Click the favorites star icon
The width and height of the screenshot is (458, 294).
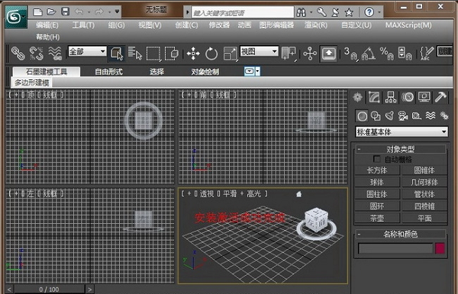click(349, 12)
